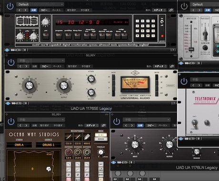The width and height of the screenshot is (219, 181).
Task: Toggle the wet solo button on AMS RMX16
Action: coord(109,36)
